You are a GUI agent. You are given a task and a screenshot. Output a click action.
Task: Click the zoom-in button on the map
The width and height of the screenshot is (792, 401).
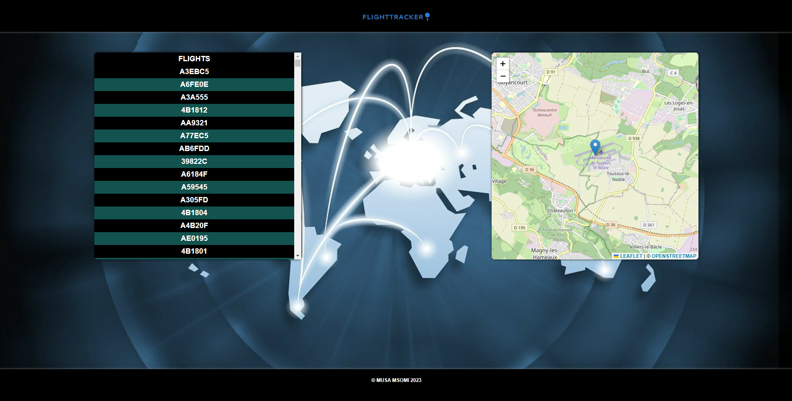(x=502, y=64)
